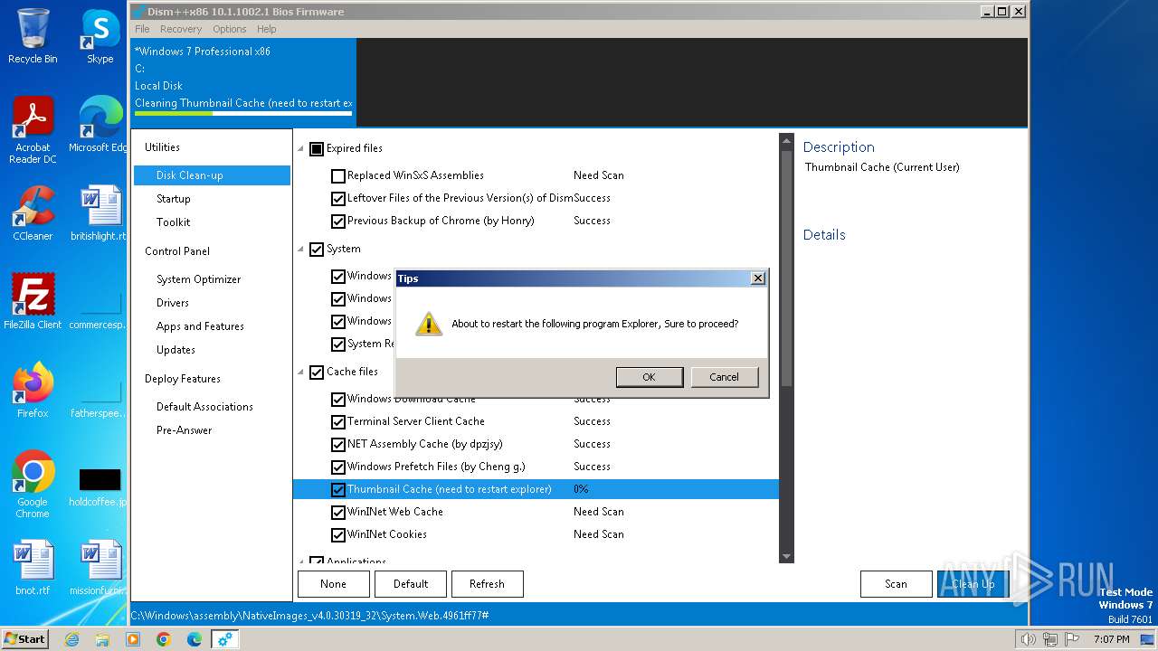Launch Skype from desktop shortcut
The width and height of the screenshot is (1158, 651).
coord(100,36)
